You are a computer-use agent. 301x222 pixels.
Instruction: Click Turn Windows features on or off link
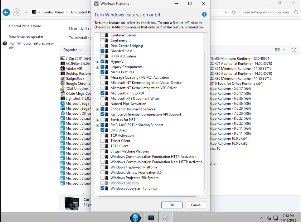(x=32, y=45)
